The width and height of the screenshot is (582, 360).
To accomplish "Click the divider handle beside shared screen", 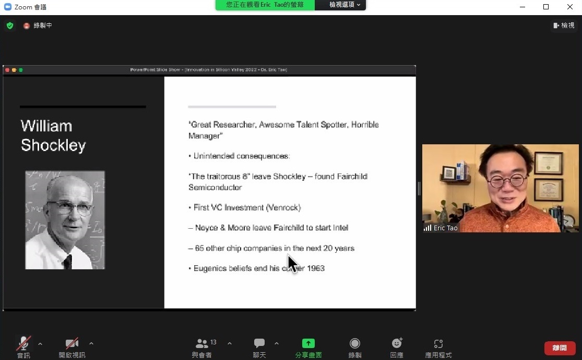I will [x=419, y=188].
